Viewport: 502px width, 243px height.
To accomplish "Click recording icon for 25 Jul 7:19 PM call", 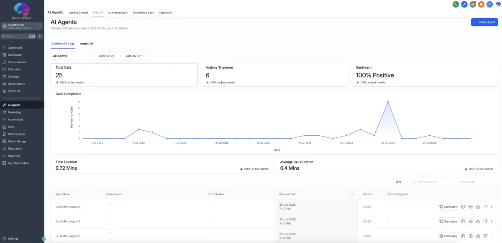I will pos(471,207).
